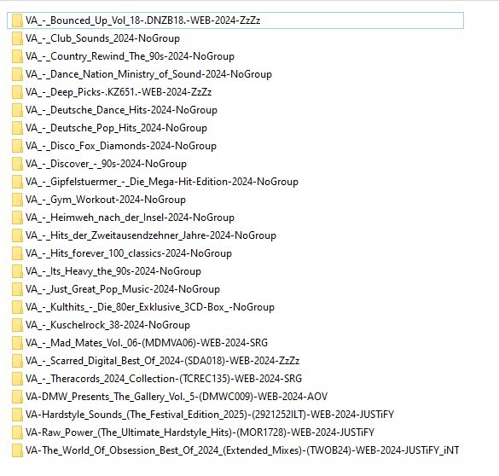499x476 pixels.
Task: Click folder icon for VA_-_Bounced_Up_Vol_18
Action: (x=17, y=20)
